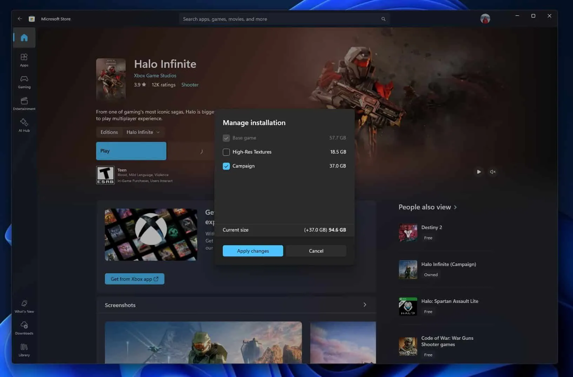Click the back navigation arrow
This screenshot has width=573, height=377.
click(20, 19)
